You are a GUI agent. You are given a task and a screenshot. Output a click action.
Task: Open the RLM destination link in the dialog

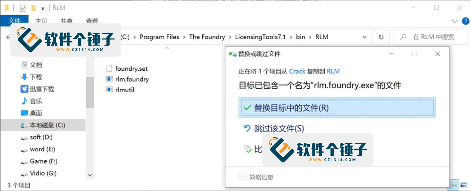tap(333, 71)
